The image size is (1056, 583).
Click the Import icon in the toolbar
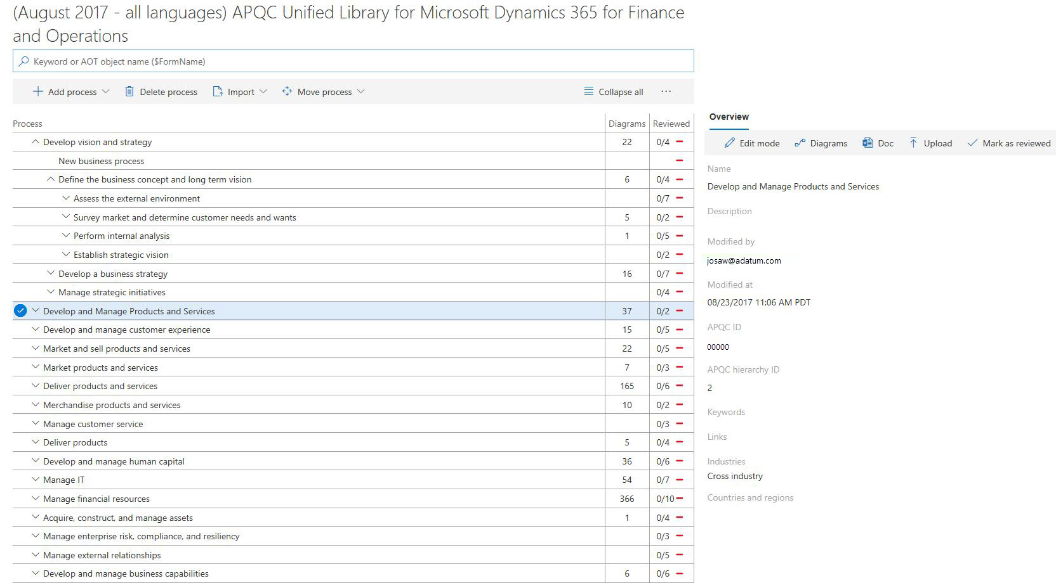coord(218,91)
